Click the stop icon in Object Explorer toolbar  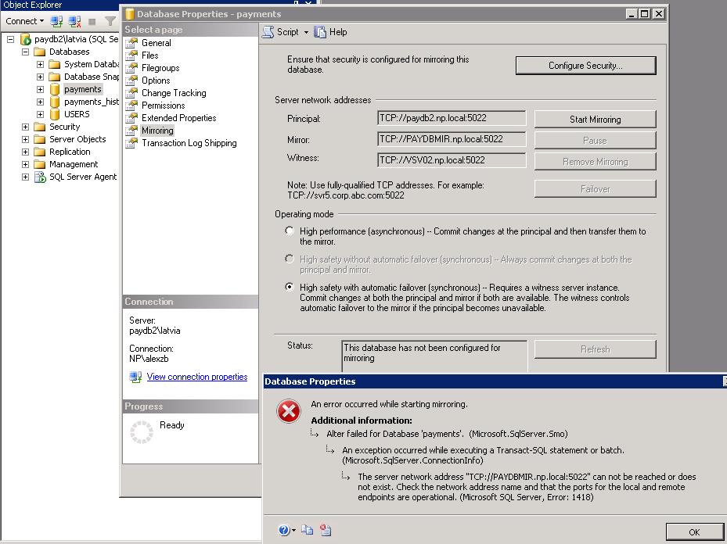(92, 21)
